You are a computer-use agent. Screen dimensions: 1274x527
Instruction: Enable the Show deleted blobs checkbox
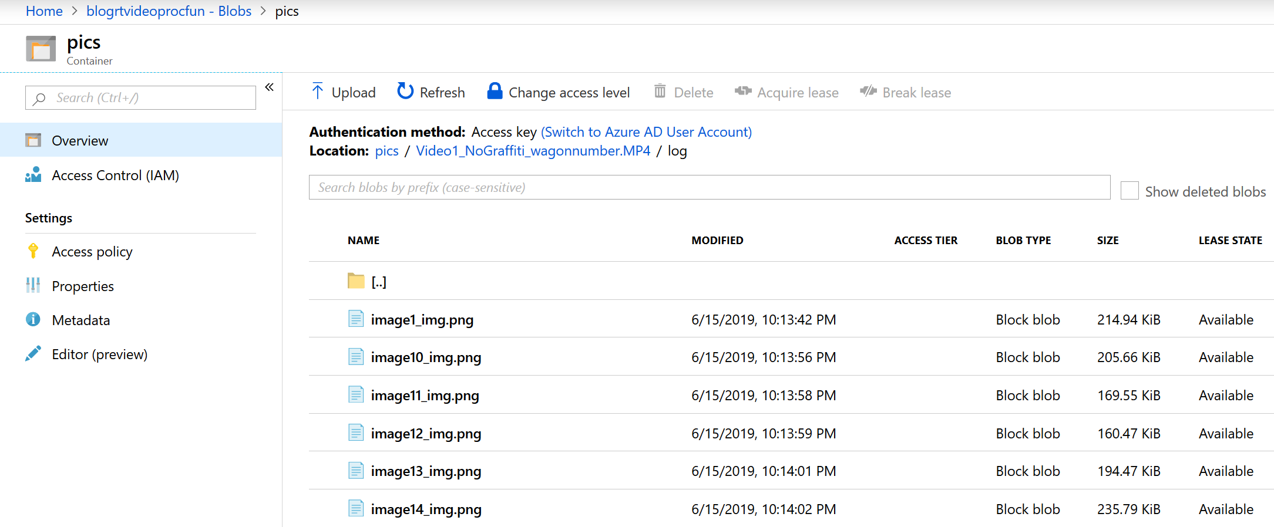[x=1129, y=191]
